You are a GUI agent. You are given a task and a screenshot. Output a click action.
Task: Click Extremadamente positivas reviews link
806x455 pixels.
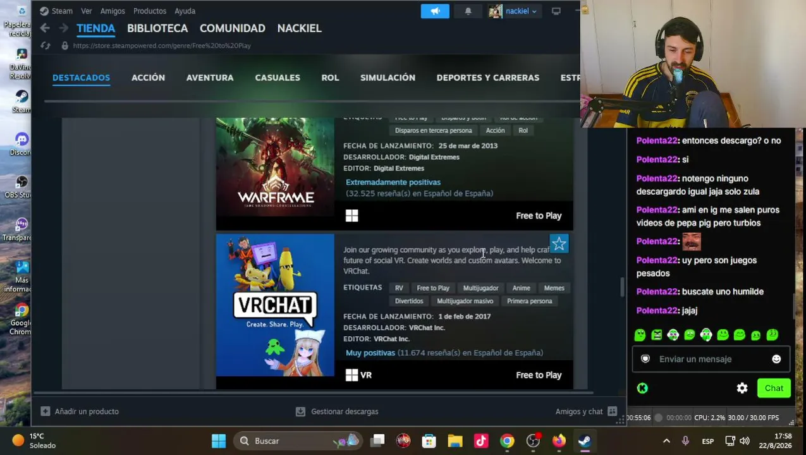393,182
